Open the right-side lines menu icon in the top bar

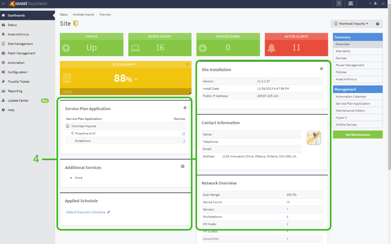coord(383,3)
